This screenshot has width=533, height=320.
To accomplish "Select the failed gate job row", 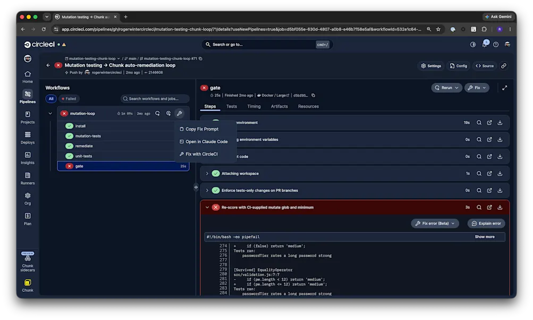I will tap(123, 166).
